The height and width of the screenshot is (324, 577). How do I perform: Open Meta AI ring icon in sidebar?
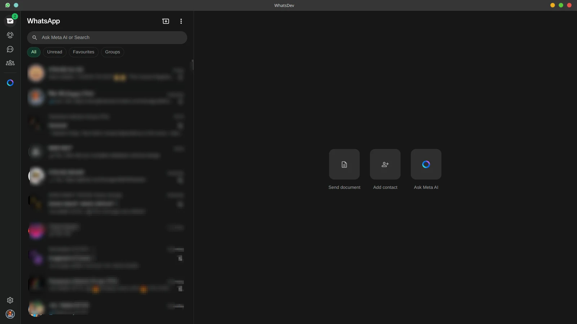(x=10, y=83)
